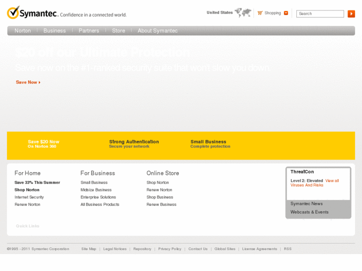This screenshot has width=362, height=271.
Task: Select Partners in the navigation bar
Action: tap(89, 31)
